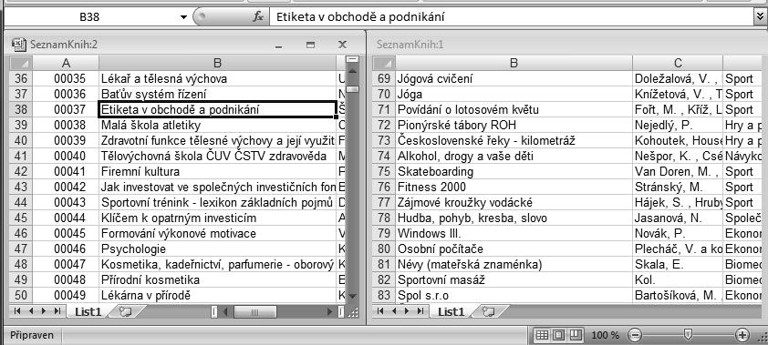Click horizontal scrollbar thumb in SeznamKnih:2
The width and height of the screenshot is (768, 345).
point(254,311)
